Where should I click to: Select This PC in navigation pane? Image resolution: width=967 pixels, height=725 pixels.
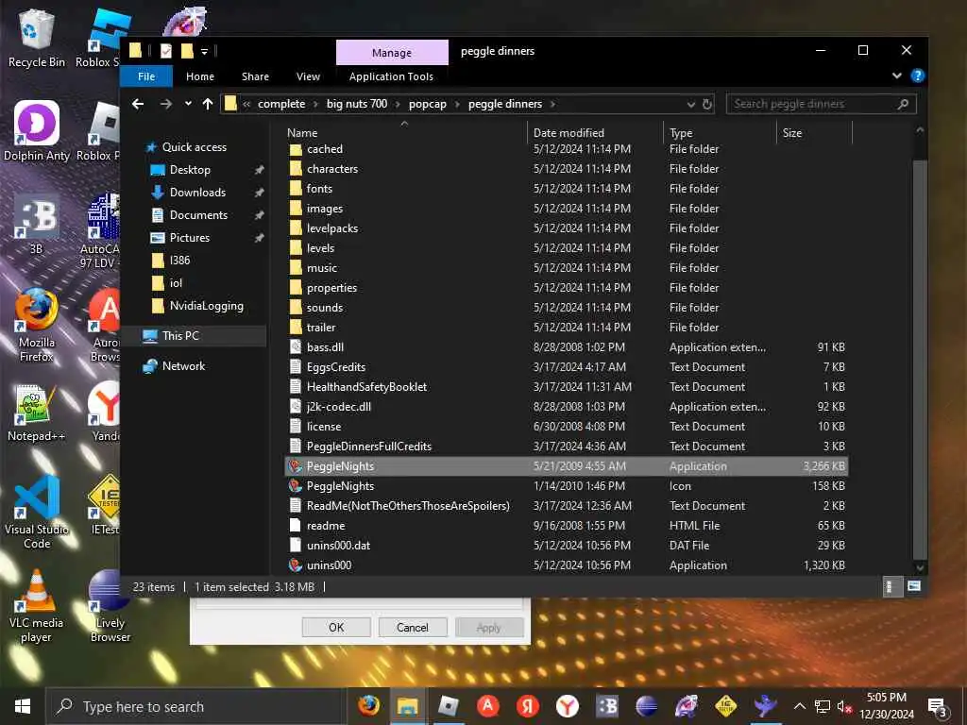click(x=180, y=336)
